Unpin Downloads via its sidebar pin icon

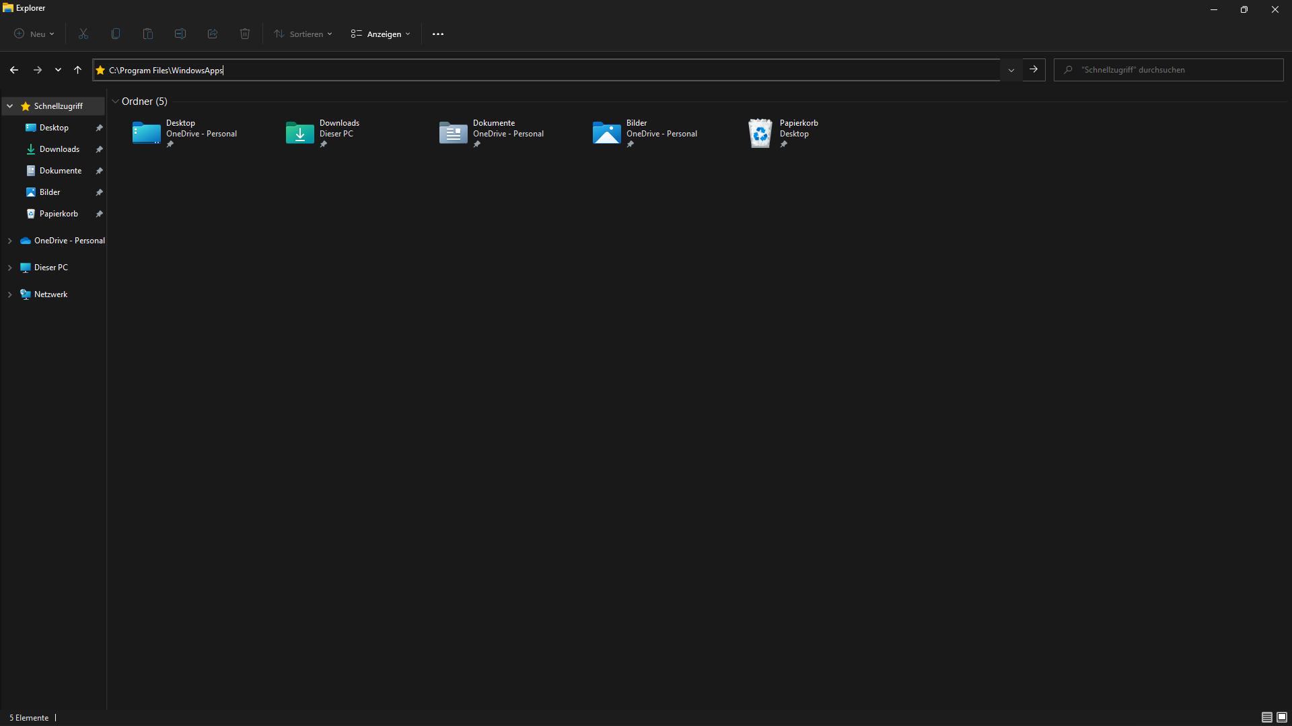(x=99, y=149)
